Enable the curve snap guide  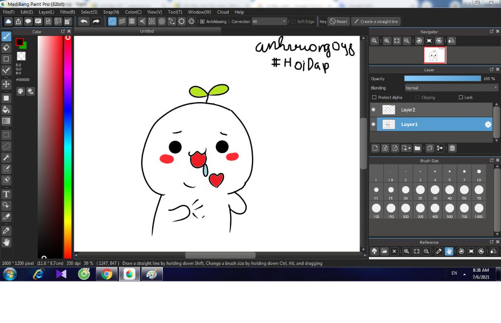(172, 22)
